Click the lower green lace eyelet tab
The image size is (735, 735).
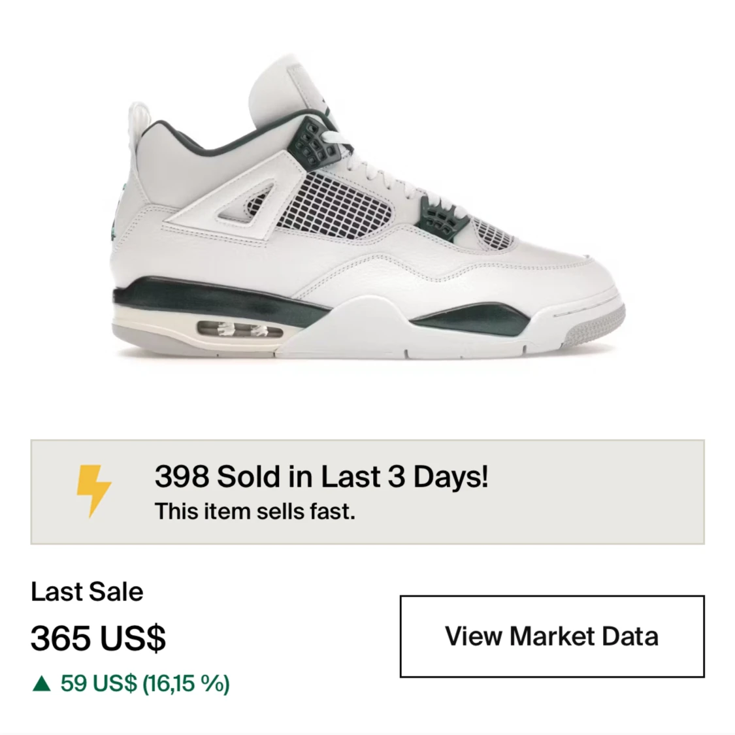click(441, 217)
